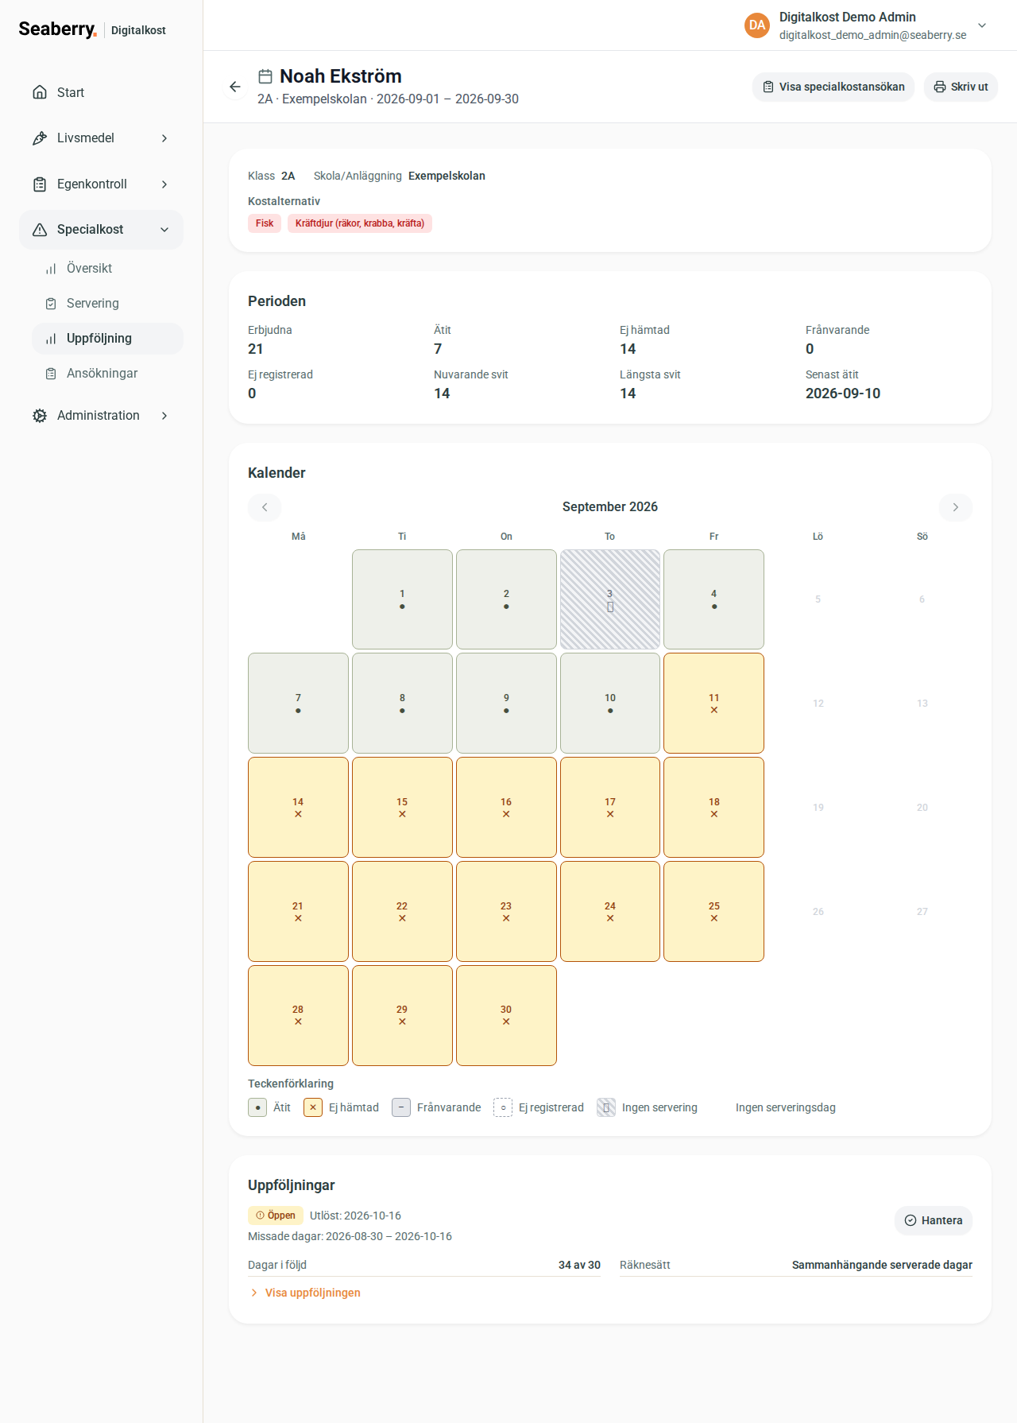This screenshot has height=1423, width=1017.
Task: Collapse the Specialkost menu chevron
Action: point(164,230)
